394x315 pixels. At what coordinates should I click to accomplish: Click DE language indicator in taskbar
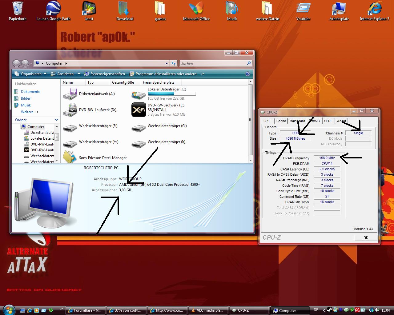tap(316, 310)
